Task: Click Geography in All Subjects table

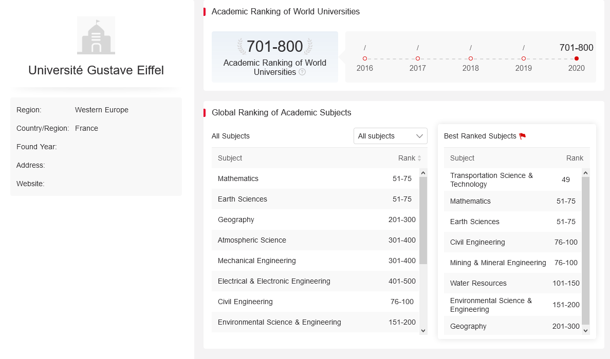Action: click(x=236, y=220)
